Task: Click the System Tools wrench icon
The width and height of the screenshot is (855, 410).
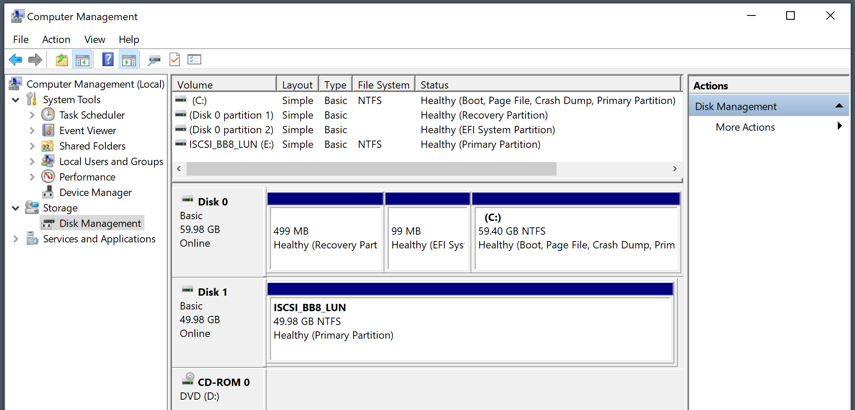Action: pos(32,99)
